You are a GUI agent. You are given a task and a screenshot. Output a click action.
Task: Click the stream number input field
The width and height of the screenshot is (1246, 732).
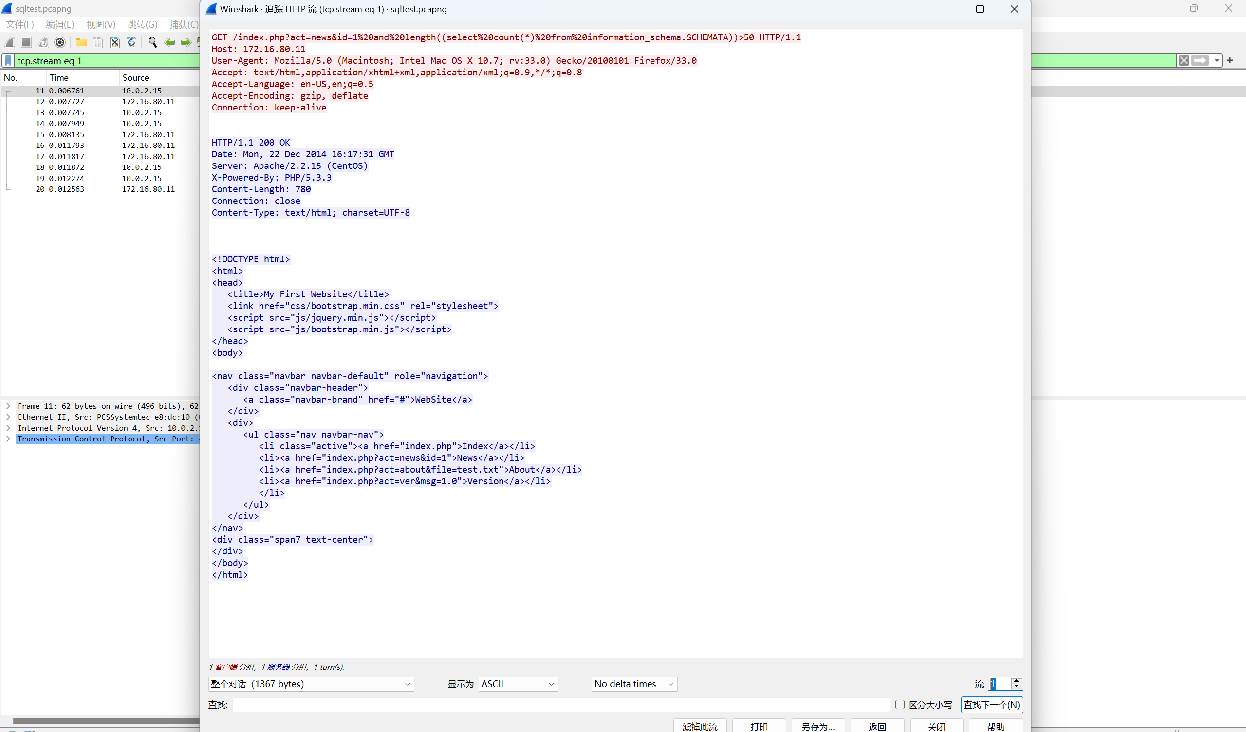pyautogui.click(x=1000, y=684)
